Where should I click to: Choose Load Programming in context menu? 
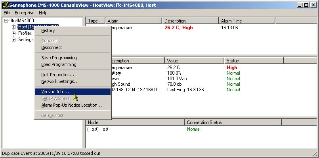click(73, 64)
